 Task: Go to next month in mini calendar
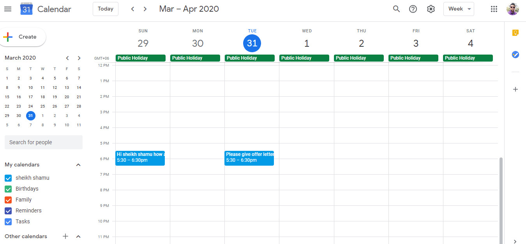(x=79, y=58)
